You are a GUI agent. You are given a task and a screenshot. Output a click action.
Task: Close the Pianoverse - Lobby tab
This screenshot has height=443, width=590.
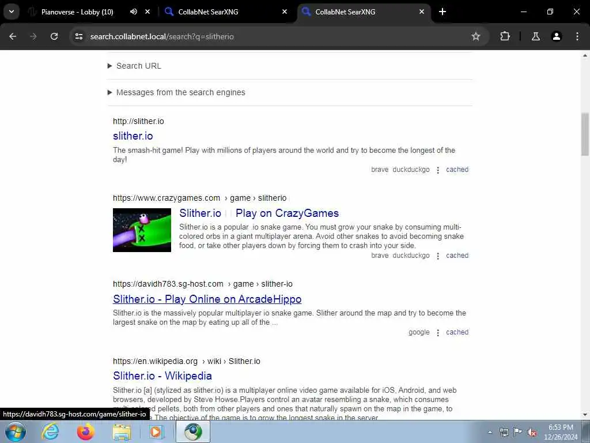pos(147,12)
